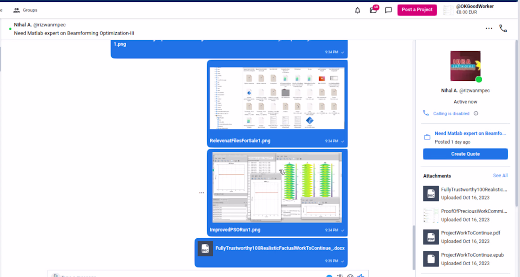The height and width of the screenshot is (277, 520).
Task: Click the Calling is disabled link
Action: pyautogui.click(x=451, y=113)
